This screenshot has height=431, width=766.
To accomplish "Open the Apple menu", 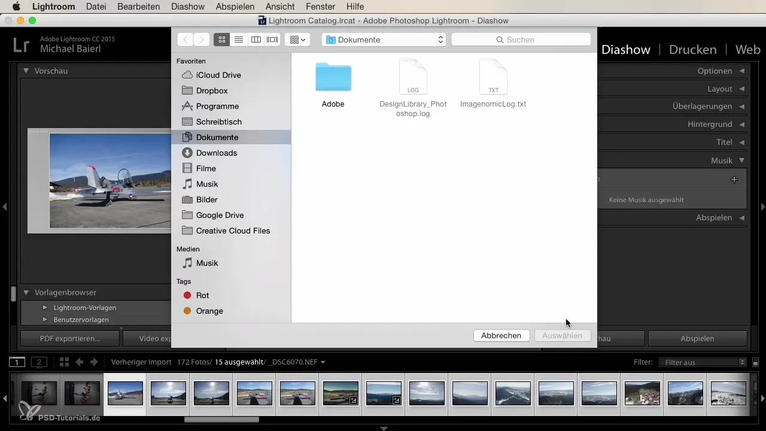I will pos(16,7).
